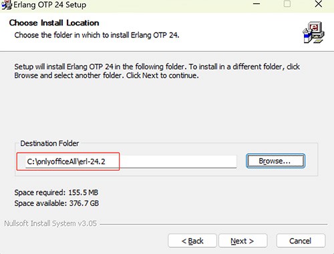Click the 'Space available: 376.7 GB' text

tap(57, 203)
